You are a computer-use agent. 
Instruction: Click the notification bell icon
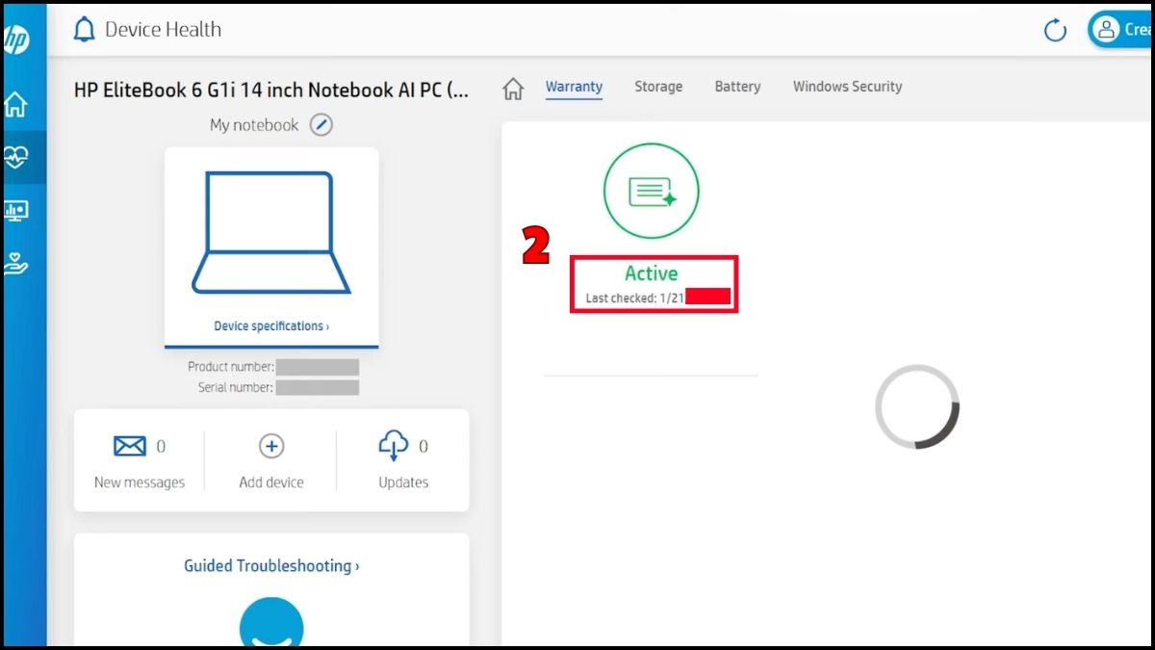(x=85, y=30)
